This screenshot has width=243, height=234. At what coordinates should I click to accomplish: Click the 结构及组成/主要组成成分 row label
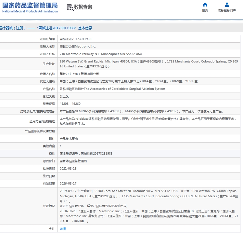[x=37, y=111]
